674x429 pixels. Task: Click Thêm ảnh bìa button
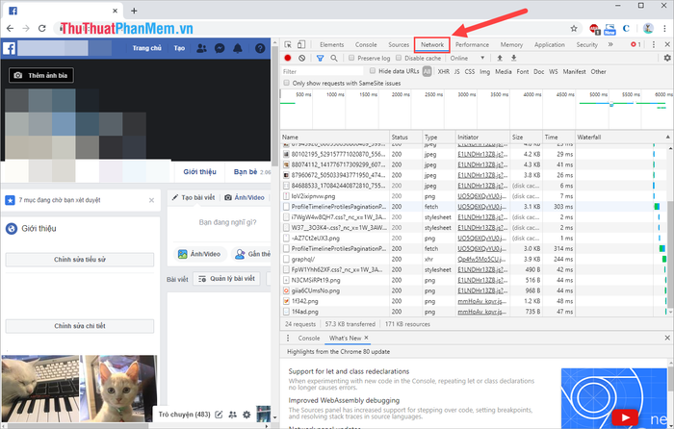point(41,75)
